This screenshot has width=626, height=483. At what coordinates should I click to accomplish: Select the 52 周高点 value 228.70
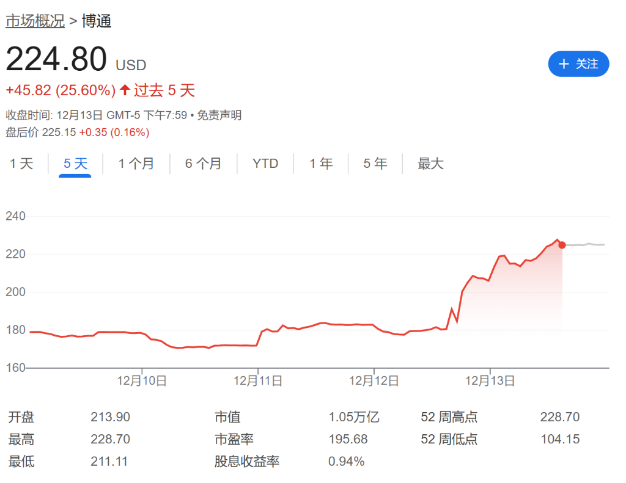pos(560,416)
